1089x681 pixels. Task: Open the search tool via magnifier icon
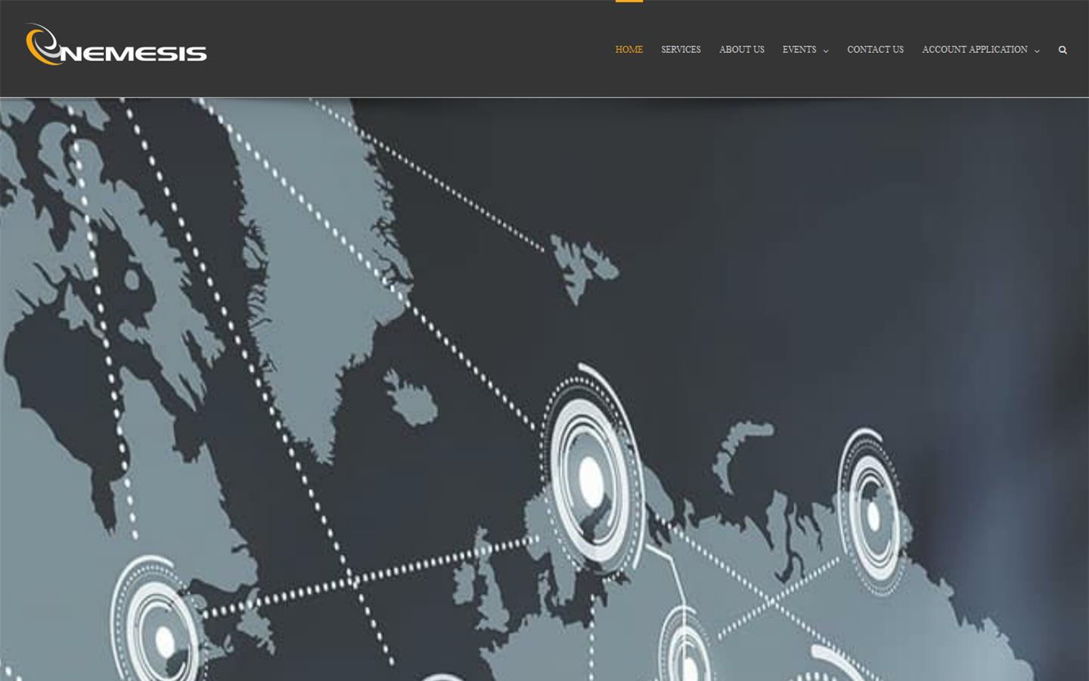(1063, 49)
